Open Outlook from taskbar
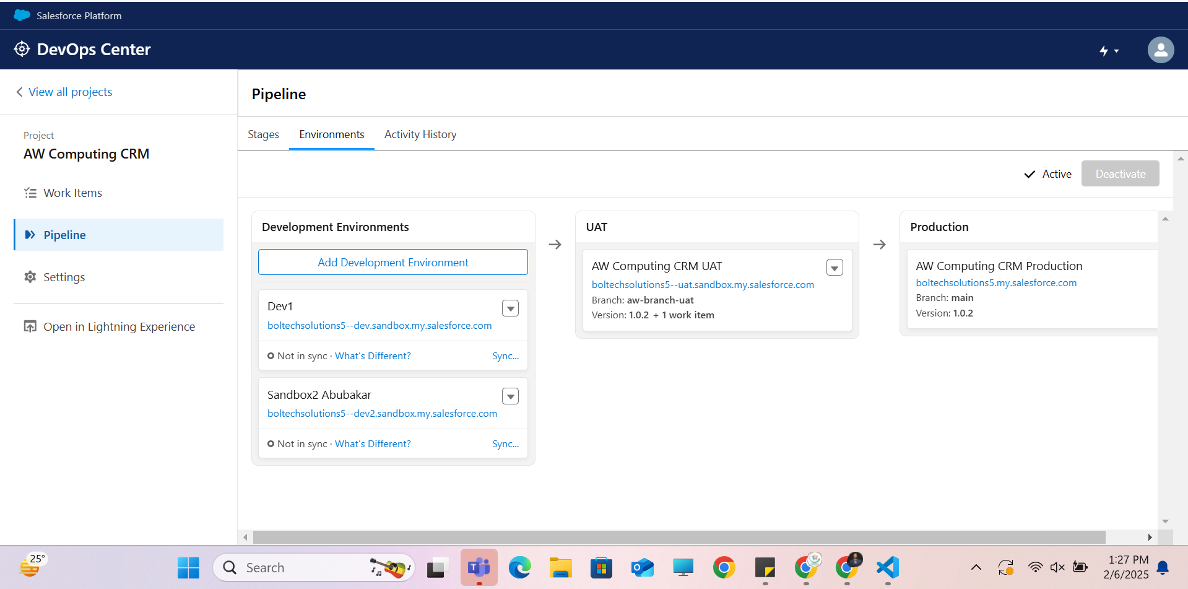This screenshot has width=1188, height=589. point(642,567)
